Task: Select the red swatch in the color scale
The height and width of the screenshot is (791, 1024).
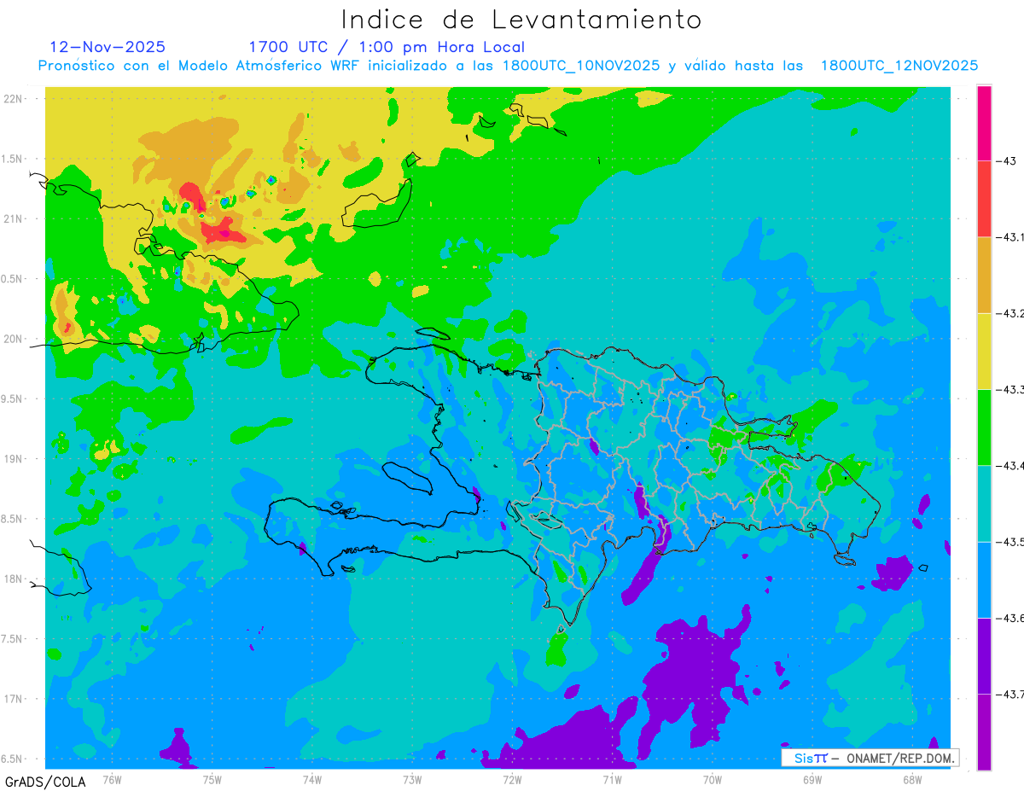Action: click(x=984, y=199)
